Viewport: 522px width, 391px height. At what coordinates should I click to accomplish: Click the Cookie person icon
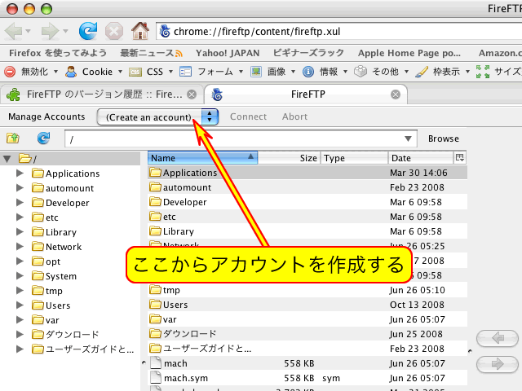(71, 72)
